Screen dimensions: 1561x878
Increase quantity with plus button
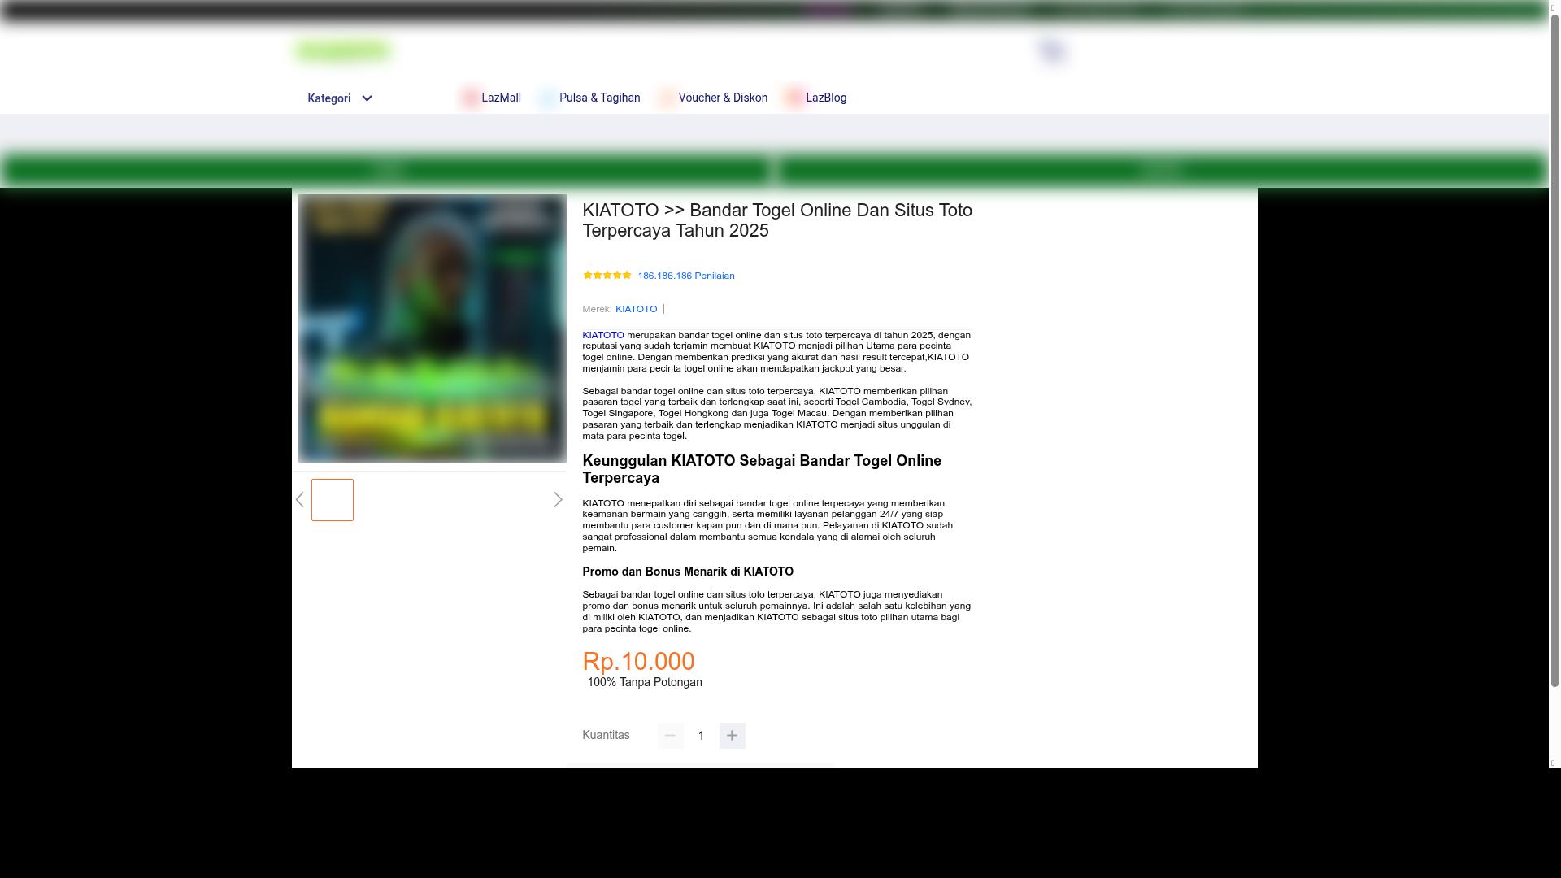pyautogui.click(x=732, y=736)
